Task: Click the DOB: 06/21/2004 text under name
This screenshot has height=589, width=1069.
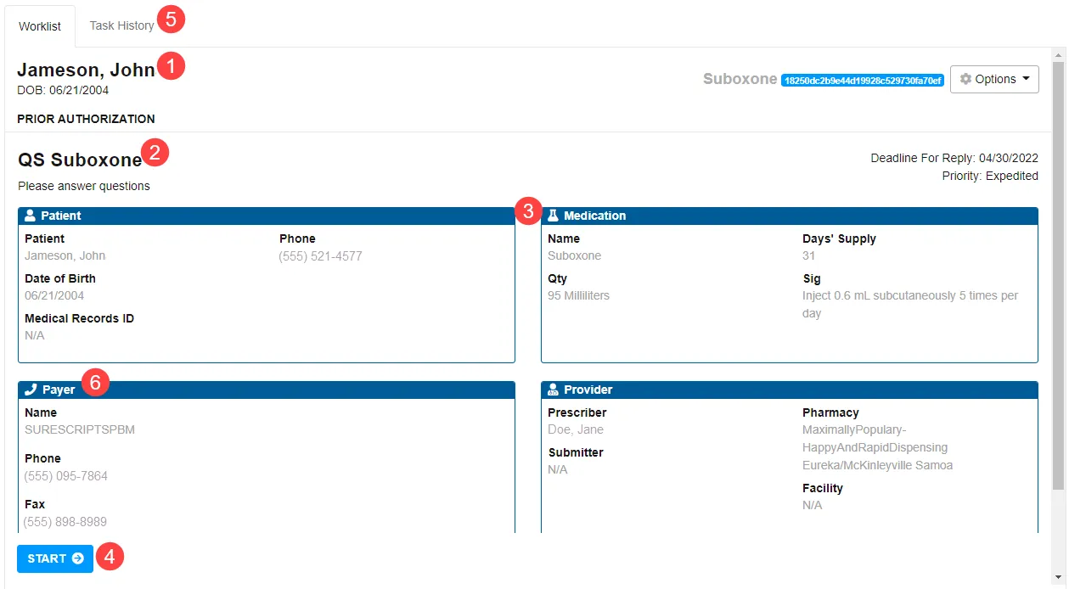Action: (x=63, y=90)
